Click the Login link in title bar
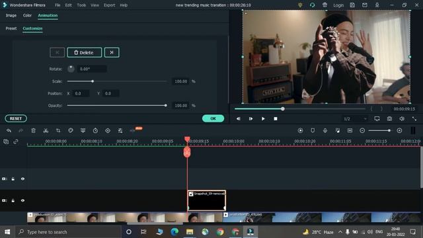Viewport: 423px width, 238px height. click(338, 5)
